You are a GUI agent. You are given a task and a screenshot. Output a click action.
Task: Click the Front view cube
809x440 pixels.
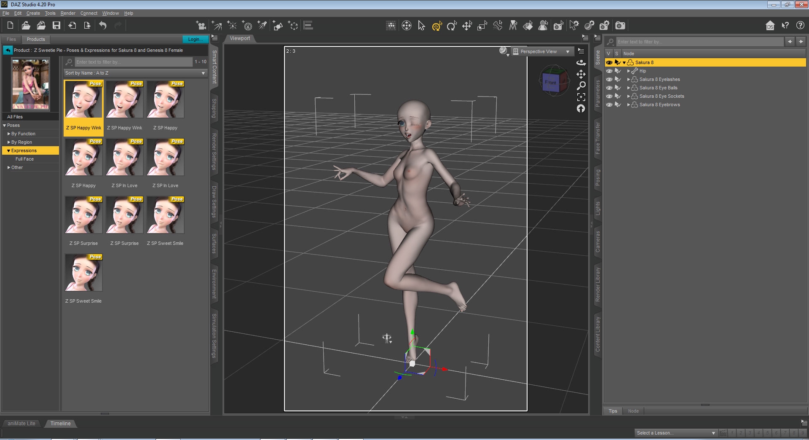tap(551, 82)
